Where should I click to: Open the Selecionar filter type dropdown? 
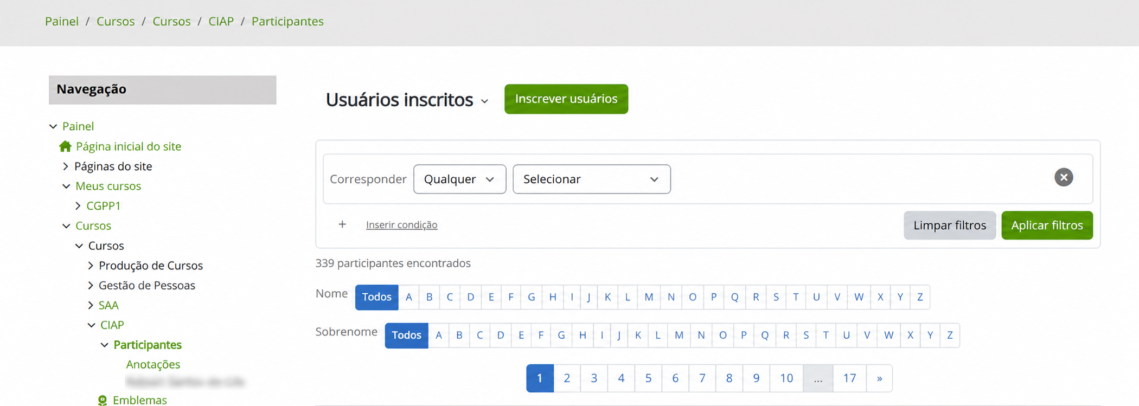tap(591, 179)
